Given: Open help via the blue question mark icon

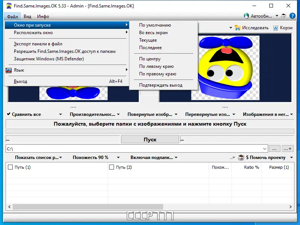Looking at the screenshot, I should click(292, 16).
